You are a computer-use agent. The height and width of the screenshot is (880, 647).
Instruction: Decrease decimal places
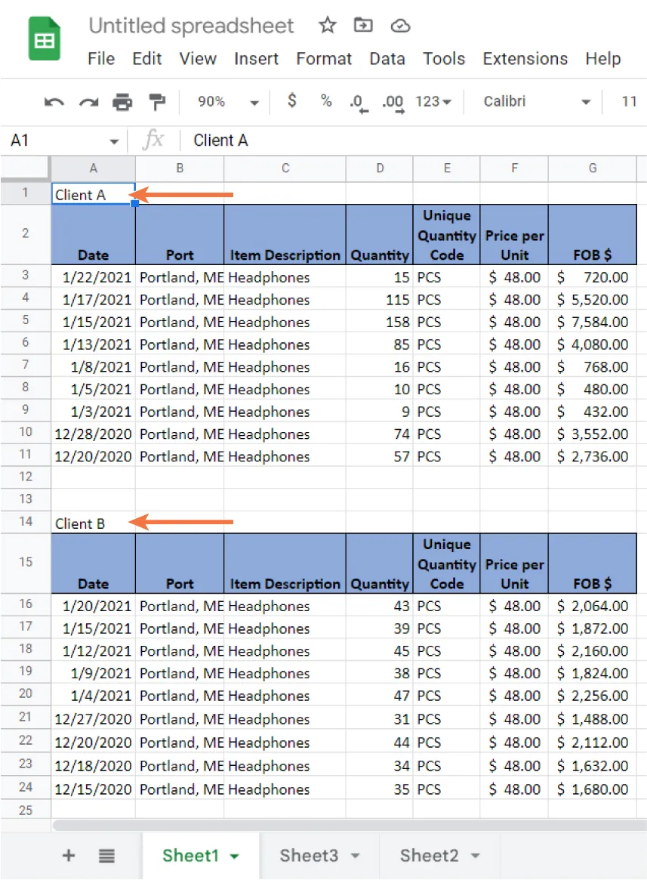coord(356,101)
